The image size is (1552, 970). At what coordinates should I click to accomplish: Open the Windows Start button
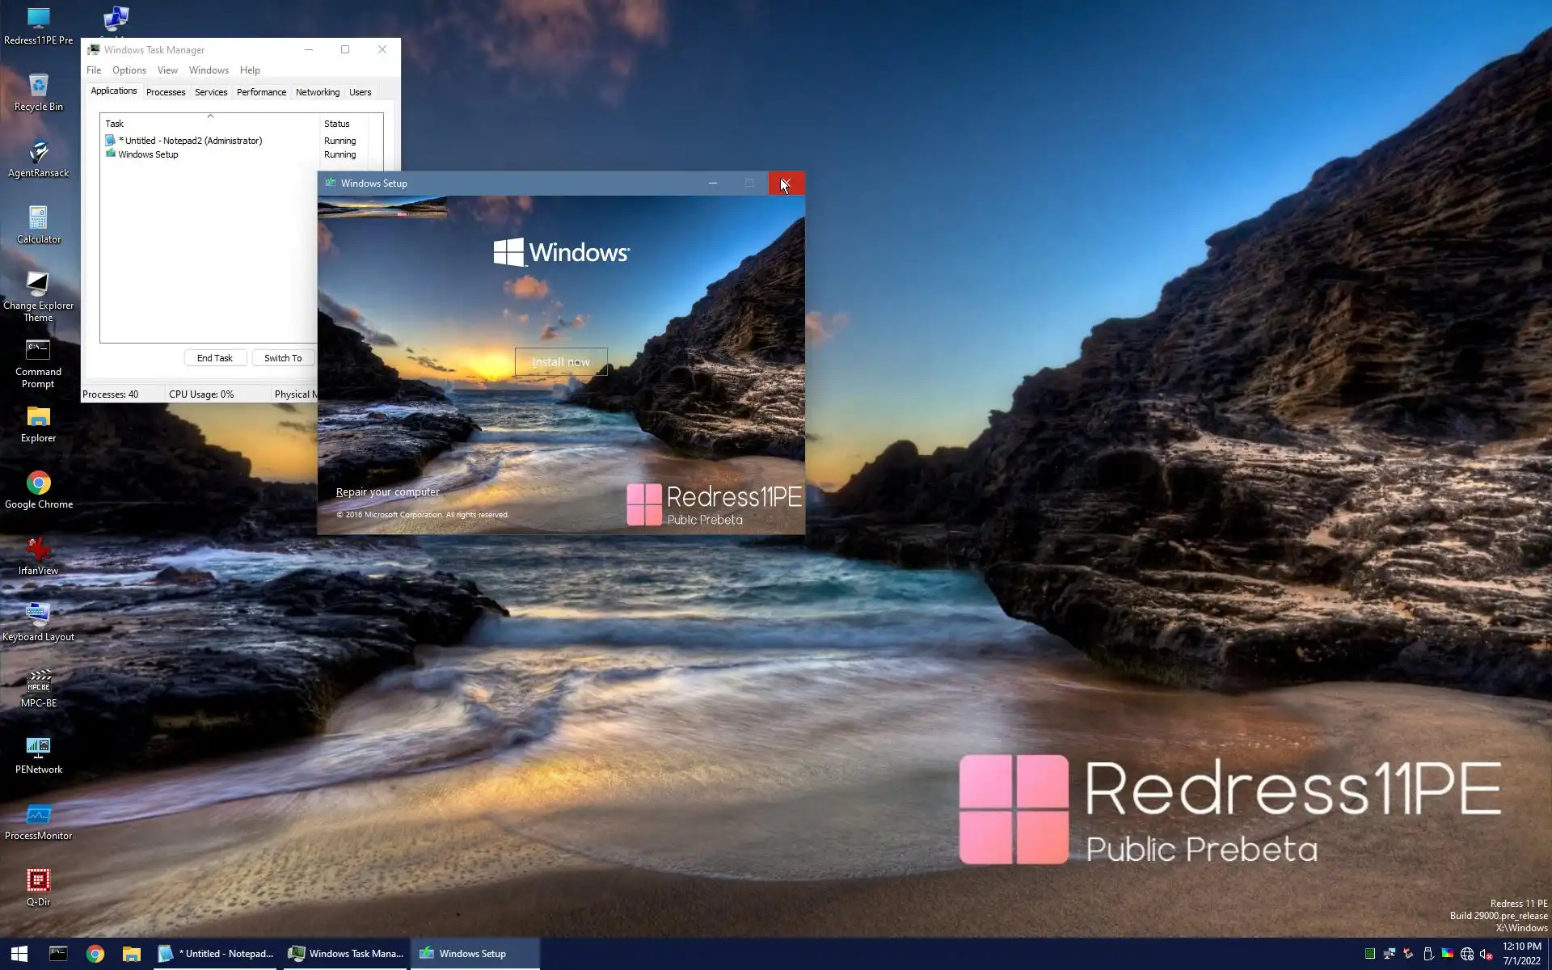19,954
